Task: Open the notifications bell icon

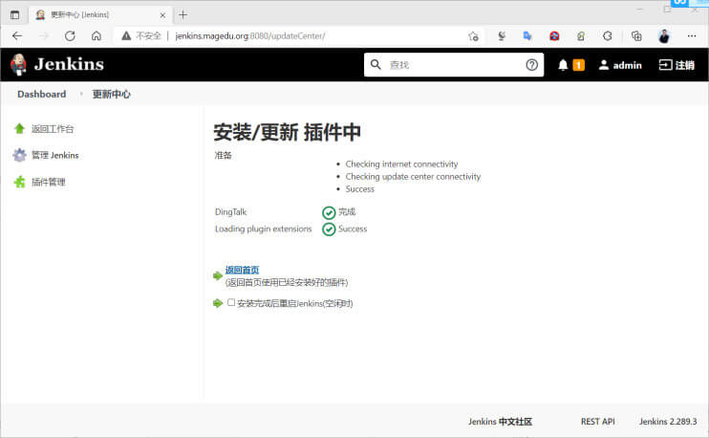Action: point(563,65)
